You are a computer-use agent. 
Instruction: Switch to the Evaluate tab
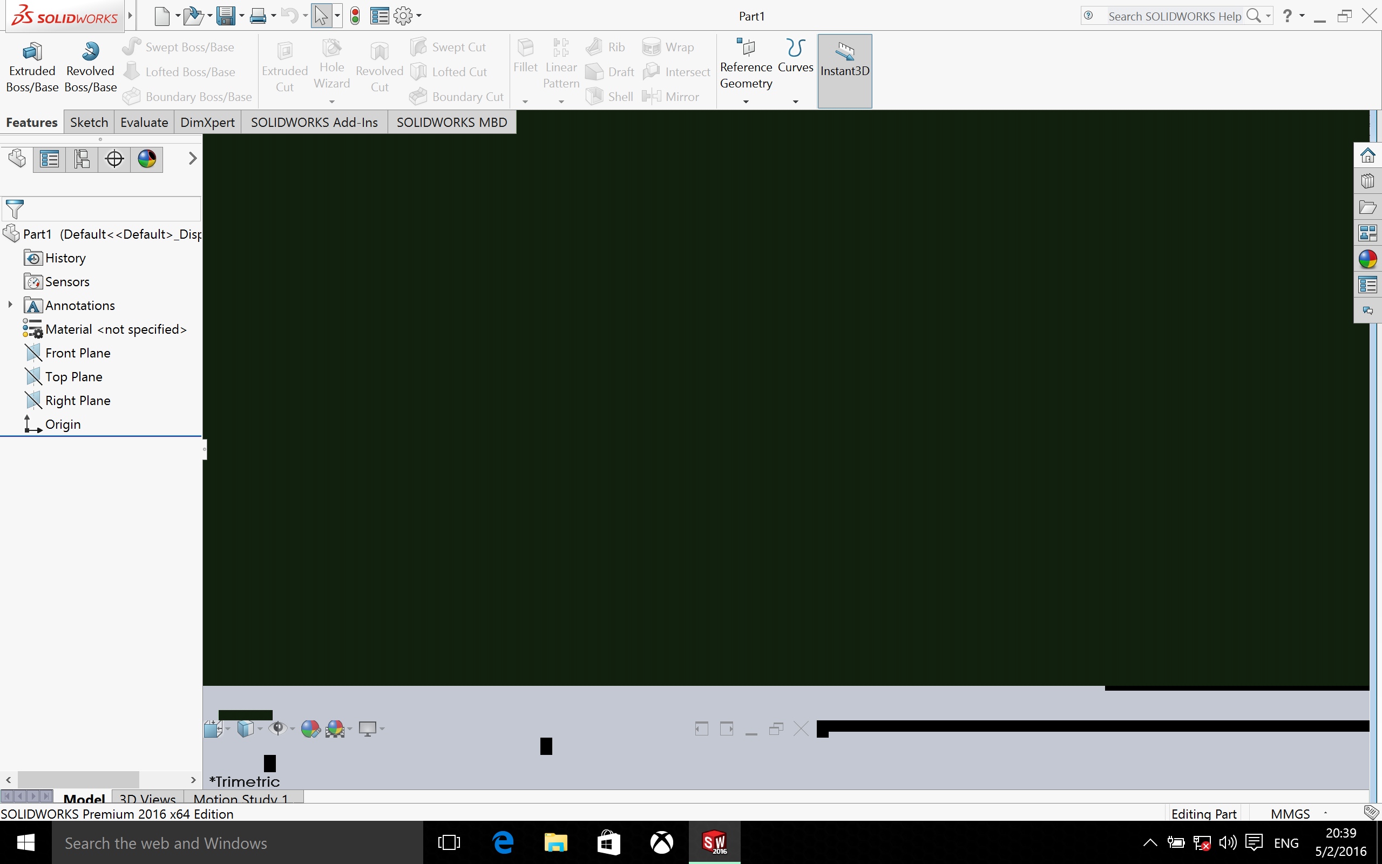tap(144, 122)
